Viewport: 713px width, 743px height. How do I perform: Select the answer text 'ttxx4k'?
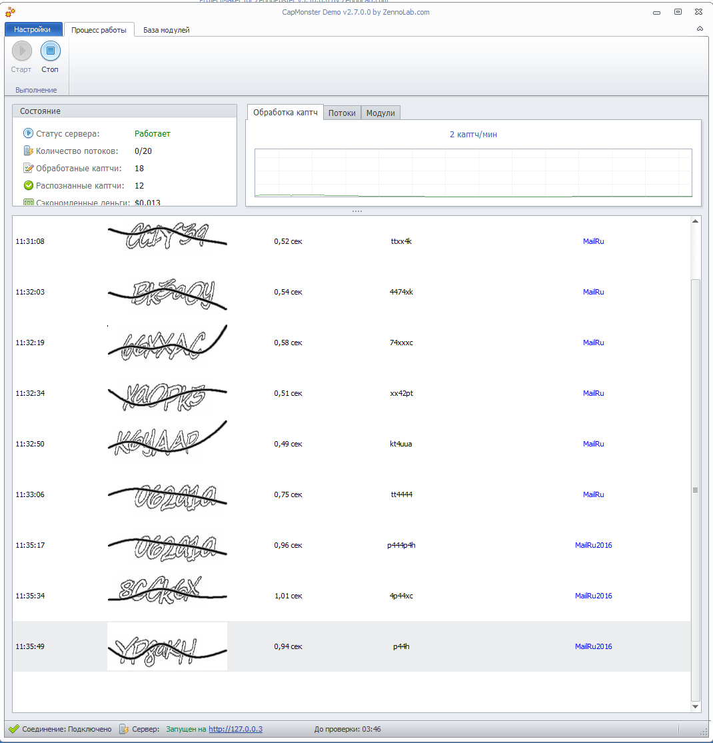point(400,241)
